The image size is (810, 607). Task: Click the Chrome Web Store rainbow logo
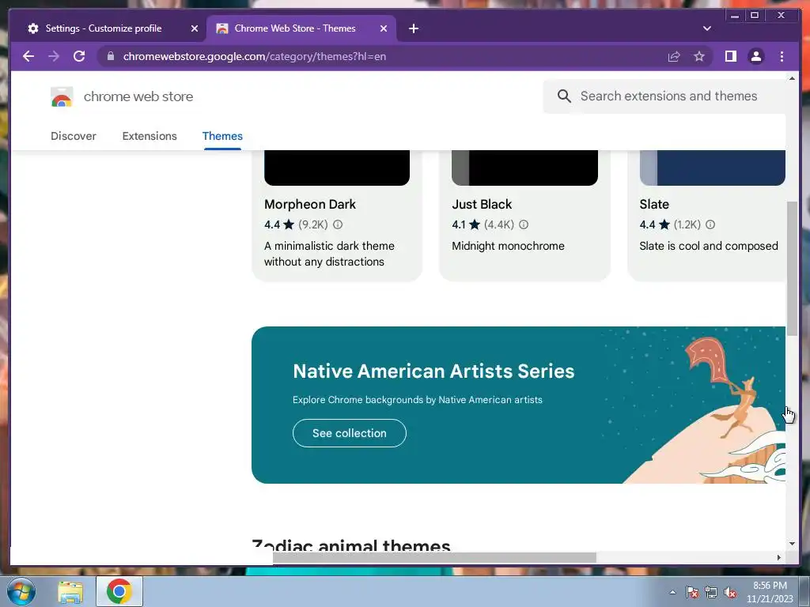62,96
